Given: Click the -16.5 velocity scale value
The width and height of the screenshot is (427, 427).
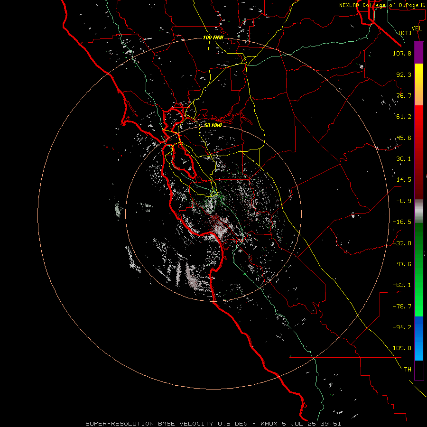Looking at the screenshot, I should coord(402,222).
